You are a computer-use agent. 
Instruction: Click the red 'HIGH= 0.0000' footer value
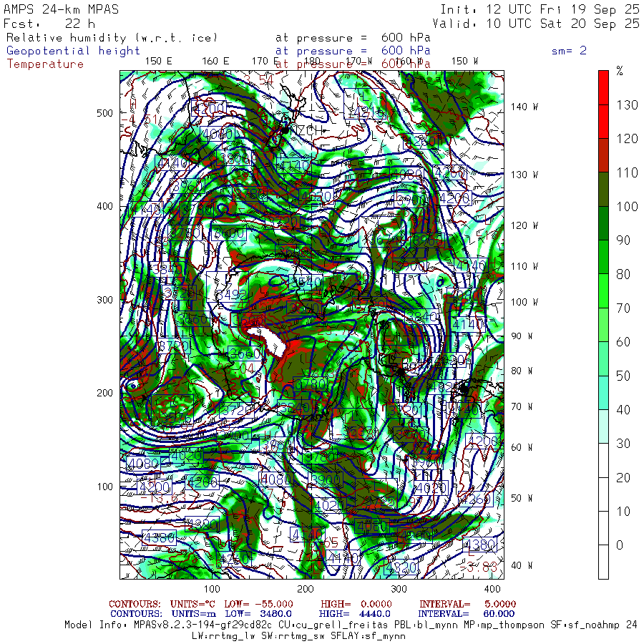[356, 604]
